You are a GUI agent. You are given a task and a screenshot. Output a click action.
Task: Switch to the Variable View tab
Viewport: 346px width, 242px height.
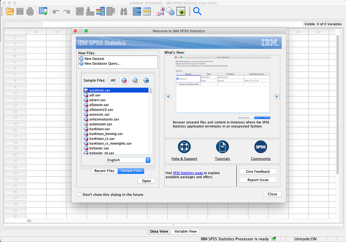click(x=185, y=231)
